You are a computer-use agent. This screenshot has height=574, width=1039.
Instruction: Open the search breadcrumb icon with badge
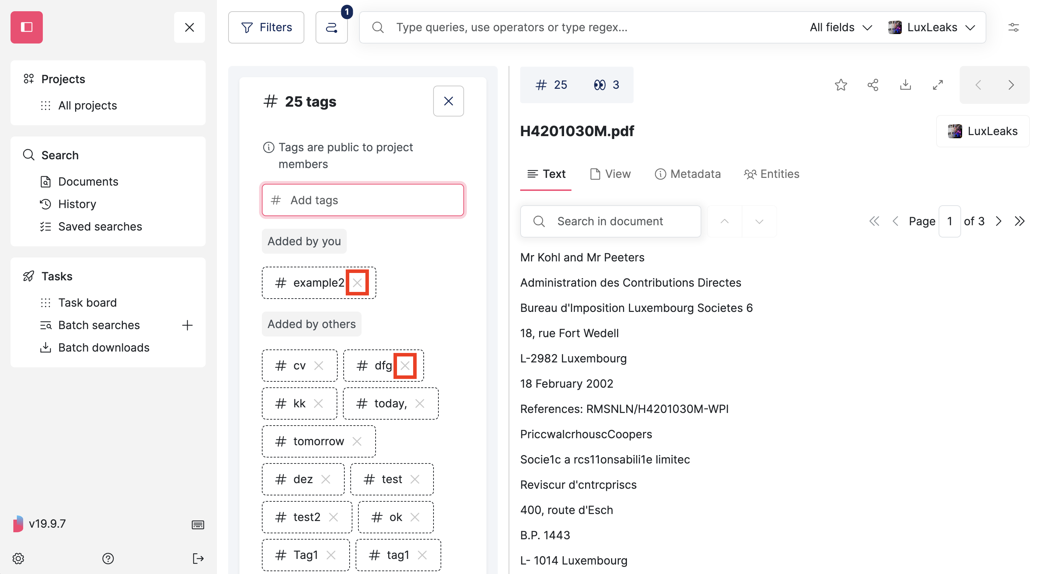coord(332,27)
